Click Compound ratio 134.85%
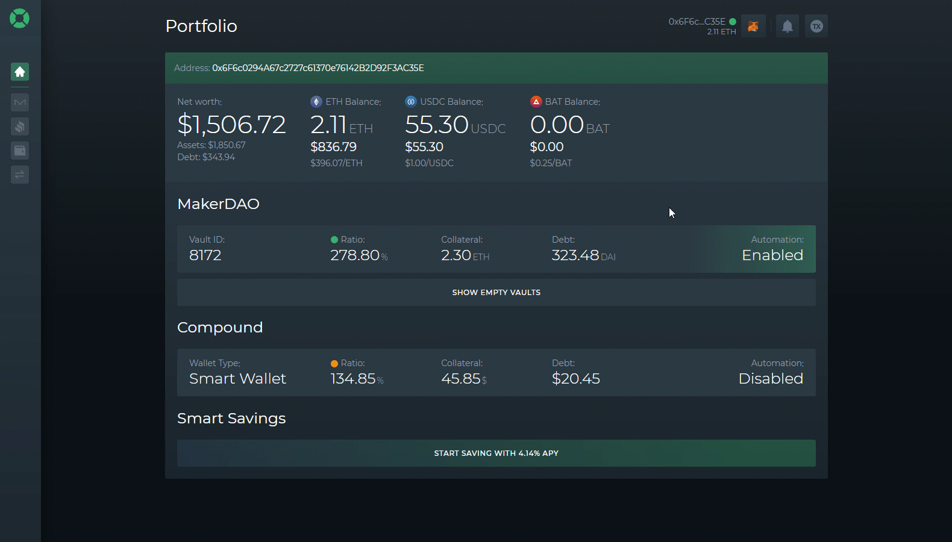 click(x=357, y=379)
